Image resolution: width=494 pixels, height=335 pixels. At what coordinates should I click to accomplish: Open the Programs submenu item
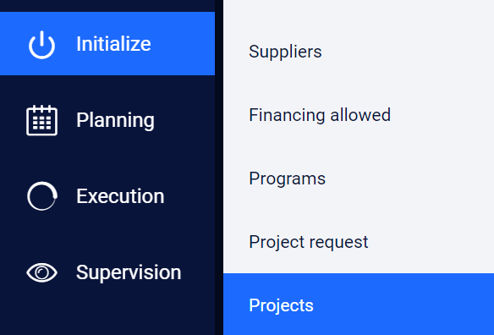click(x=287, y=178)
